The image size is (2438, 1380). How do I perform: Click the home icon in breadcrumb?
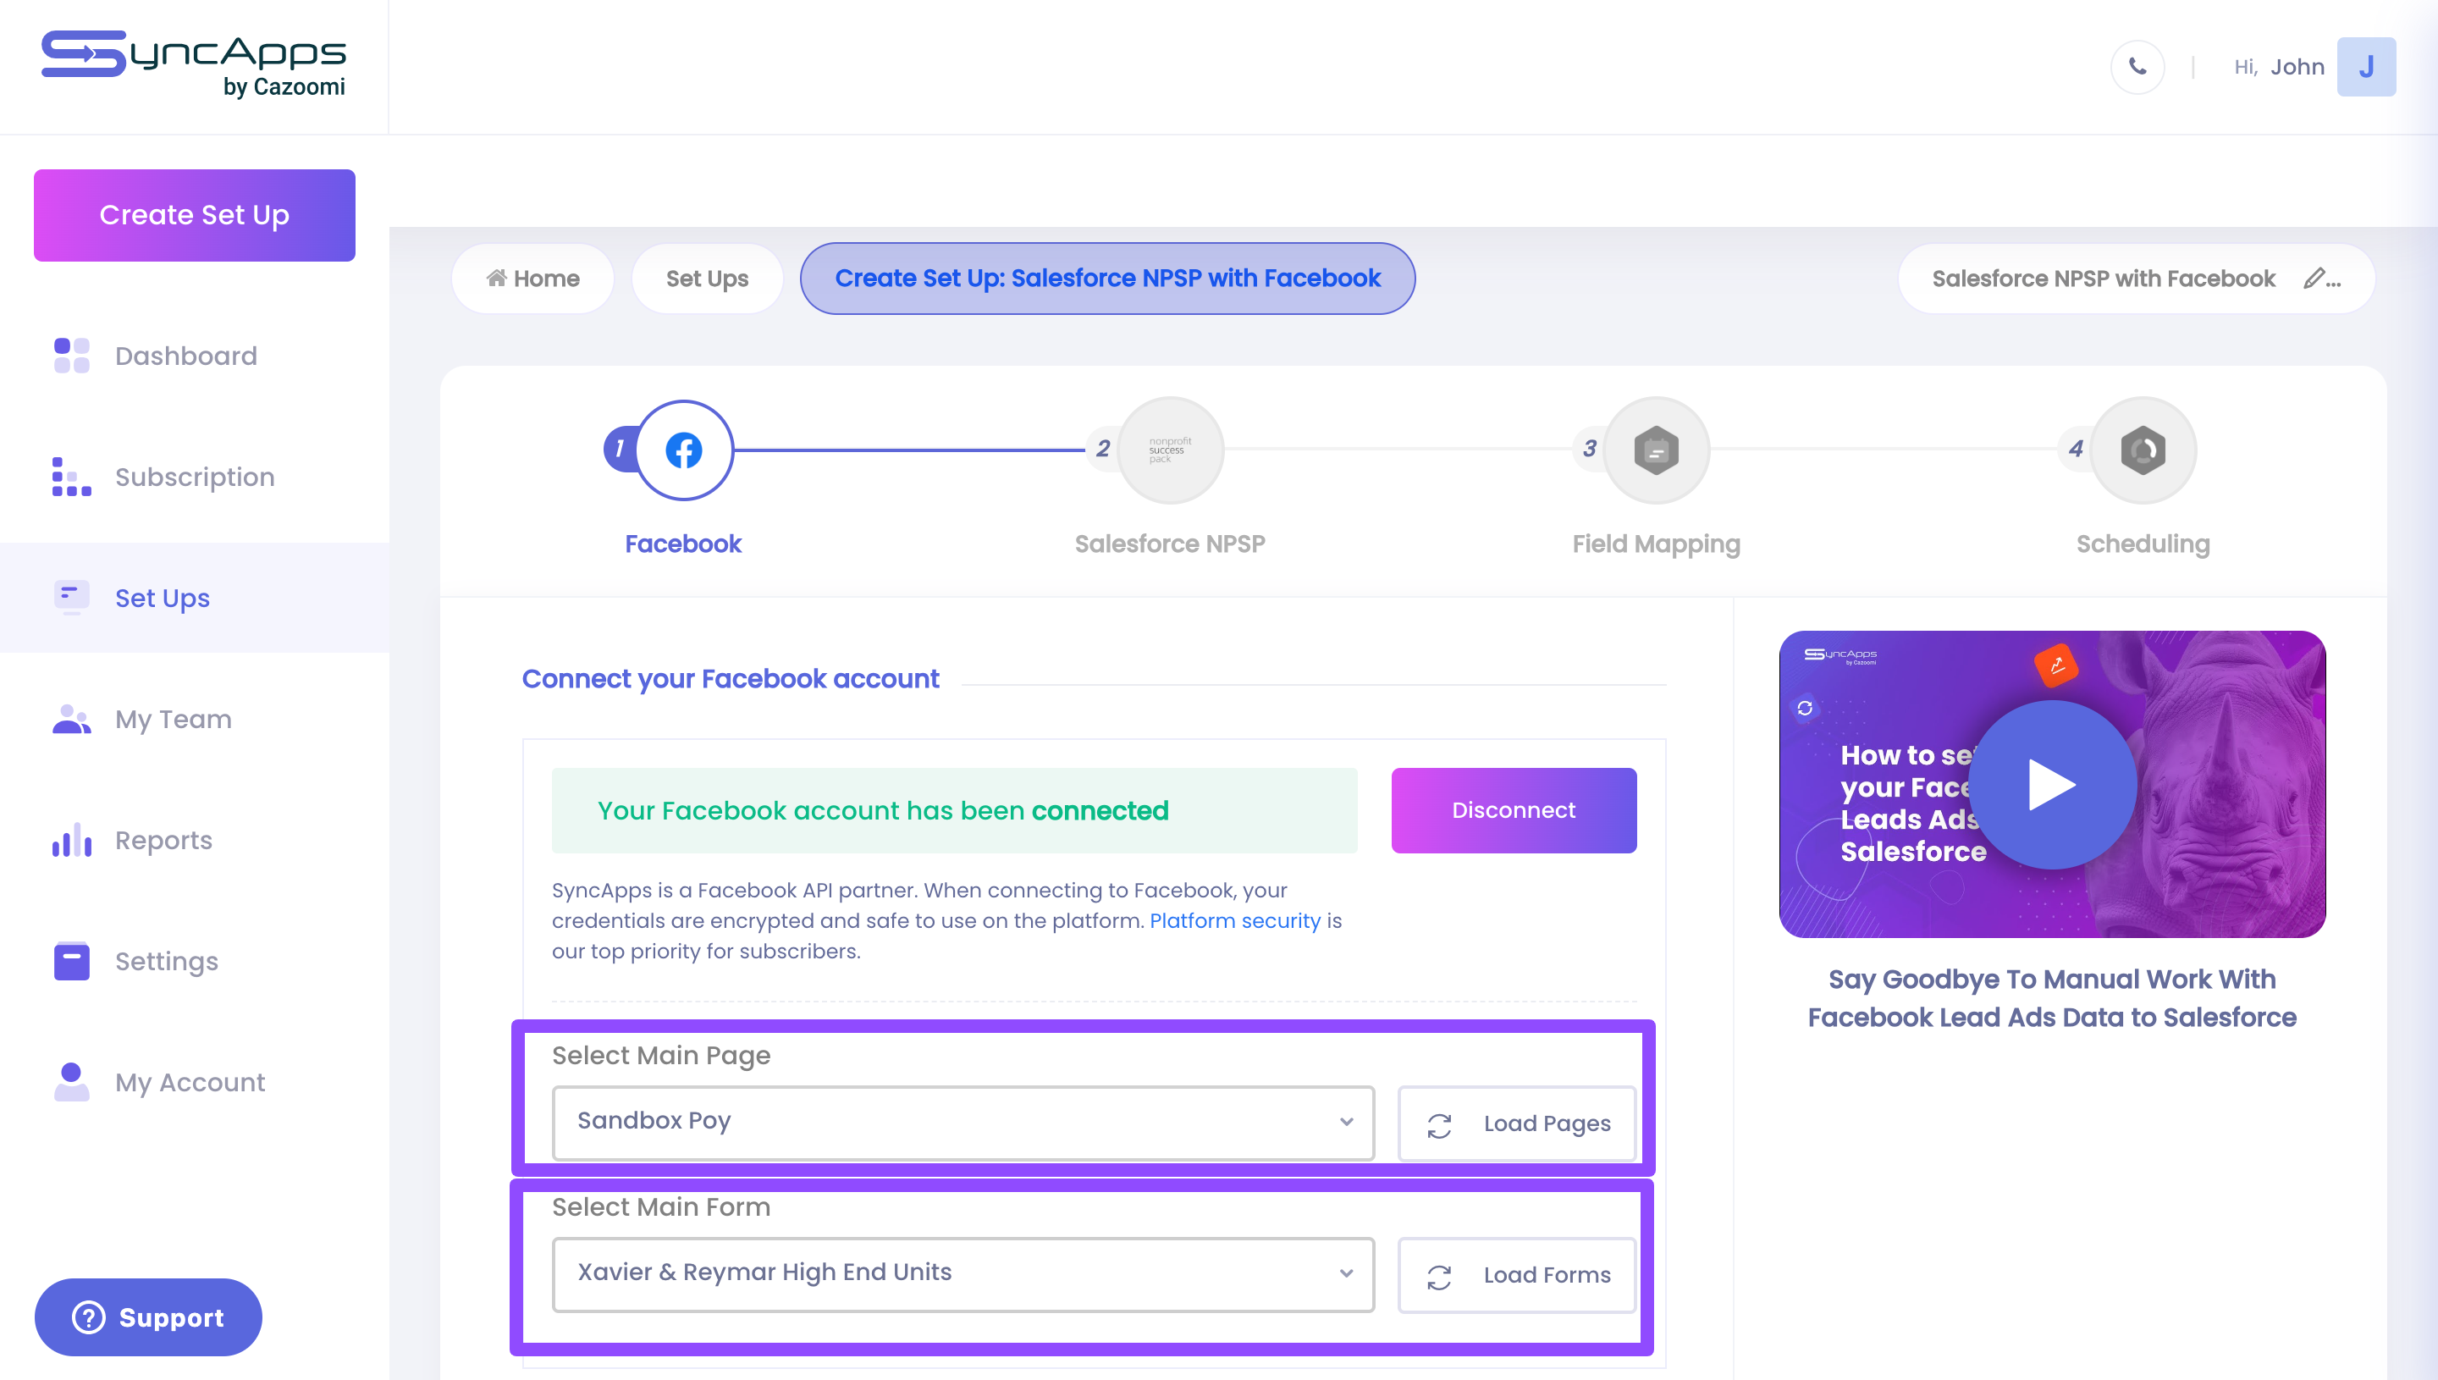(497, 278)
